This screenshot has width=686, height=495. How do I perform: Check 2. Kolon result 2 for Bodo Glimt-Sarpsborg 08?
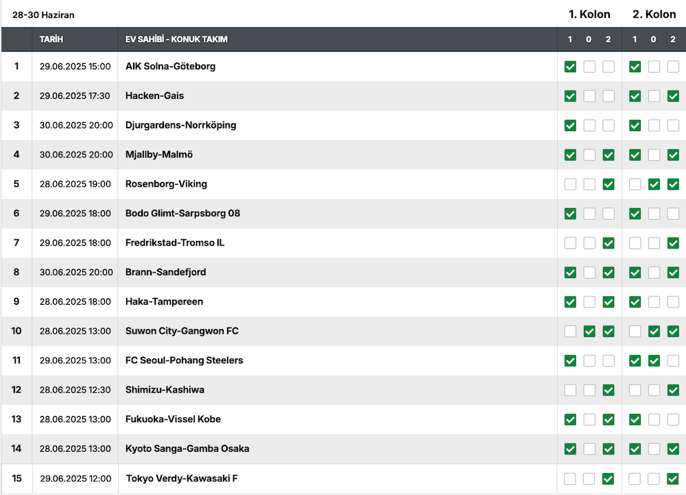673,214
